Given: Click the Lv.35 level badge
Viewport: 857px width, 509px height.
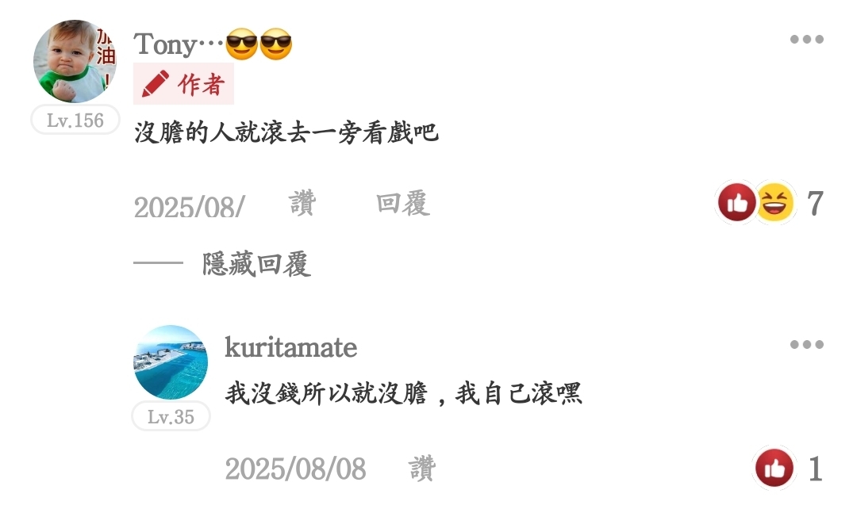Looking at the screenshot, I should coord(171,416).
